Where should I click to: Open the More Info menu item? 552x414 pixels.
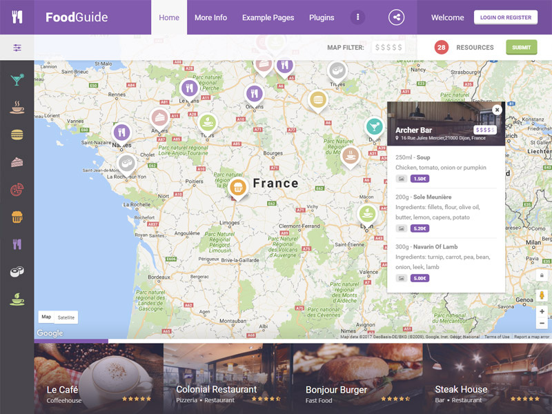point(210,18)
